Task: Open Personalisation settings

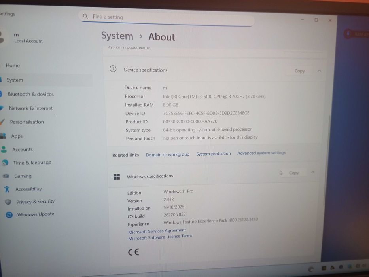Action: pyautogui.click(x=27, y=122)
